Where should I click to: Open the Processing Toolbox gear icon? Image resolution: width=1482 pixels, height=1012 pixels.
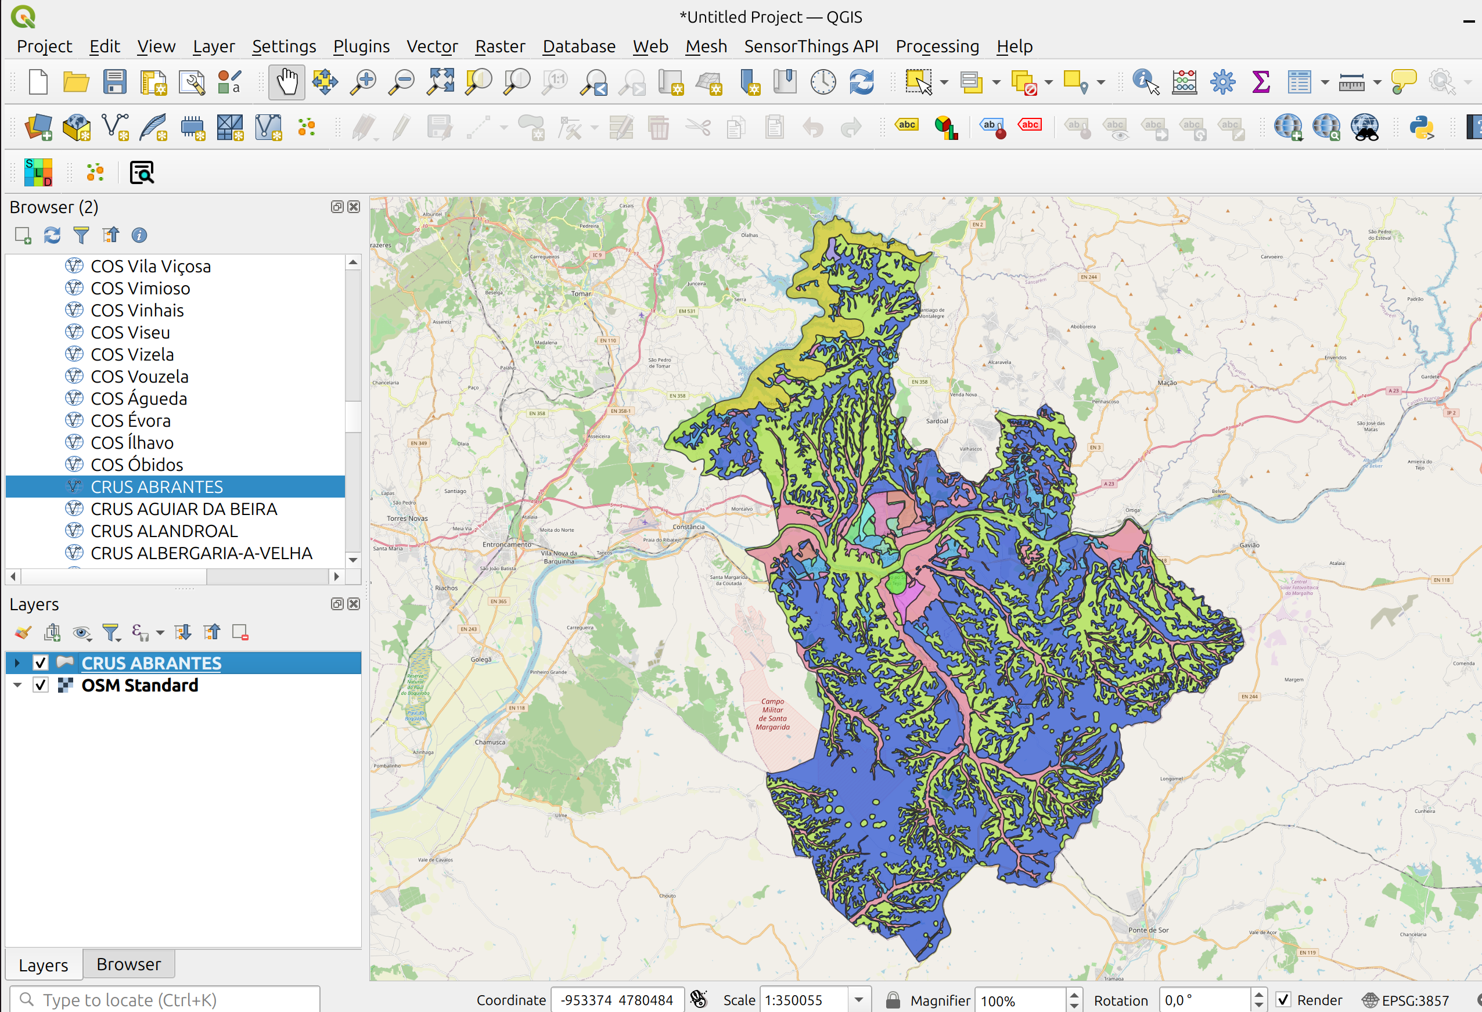1222,82
